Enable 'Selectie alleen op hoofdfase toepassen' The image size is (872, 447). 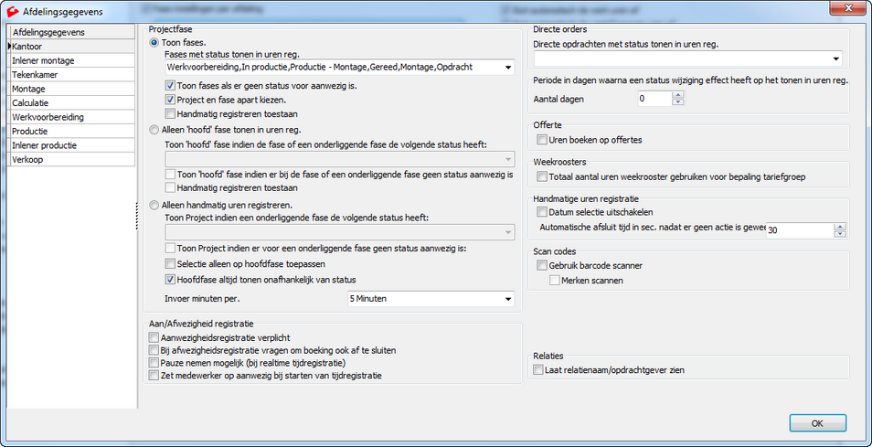pos(170,263)
